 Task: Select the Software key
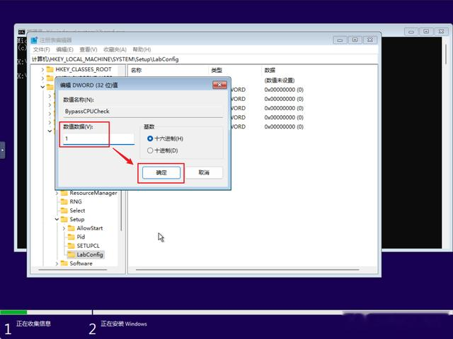81,263
